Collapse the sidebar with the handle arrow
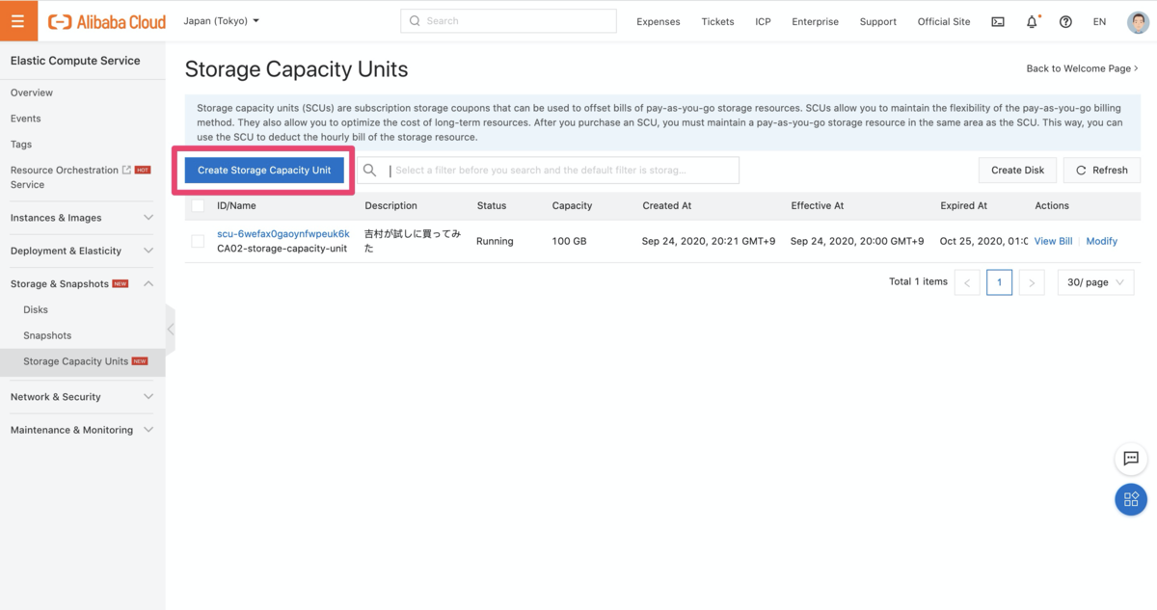 [x=171, y=329]
